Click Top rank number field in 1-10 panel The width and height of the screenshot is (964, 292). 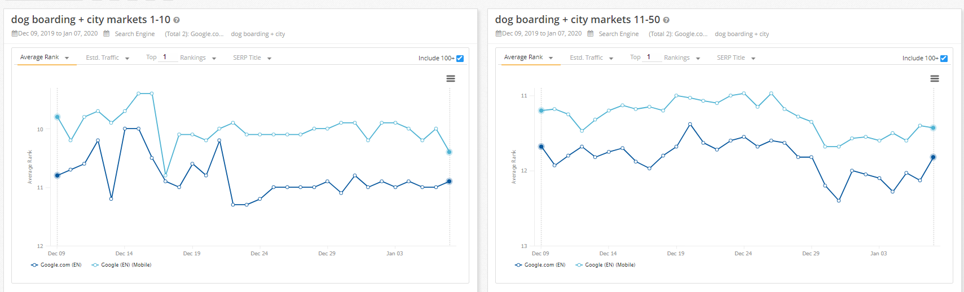[168, 57]
